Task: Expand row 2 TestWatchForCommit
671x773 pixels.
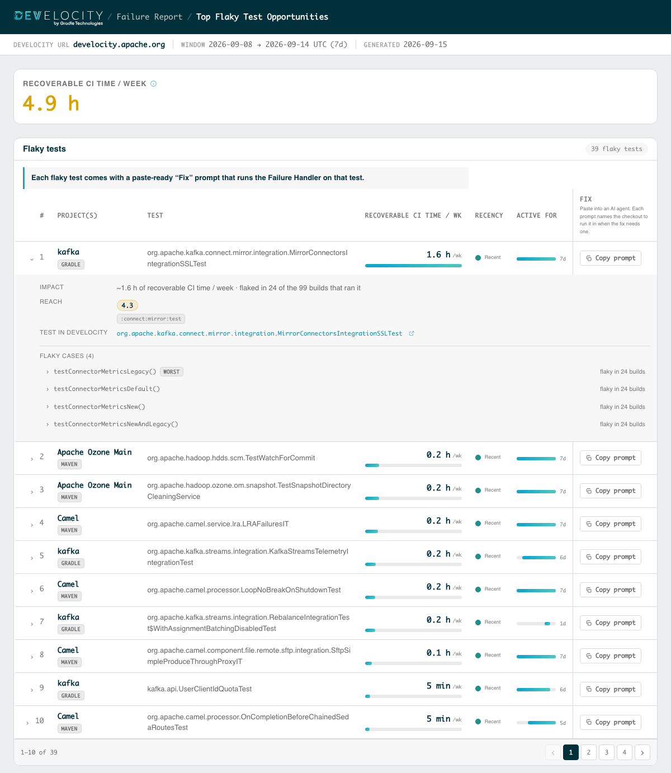Action: tap(32, 458)
